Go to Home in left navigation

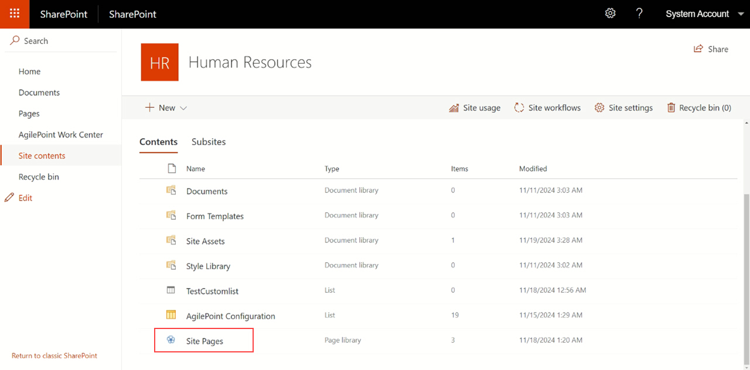[x=29, y=71]
